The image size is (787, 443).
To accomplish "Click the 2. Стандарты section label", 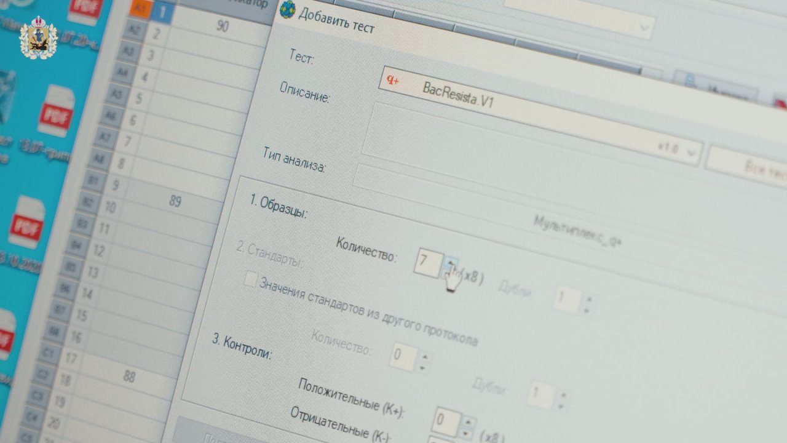I will click(x=269, y=254).
